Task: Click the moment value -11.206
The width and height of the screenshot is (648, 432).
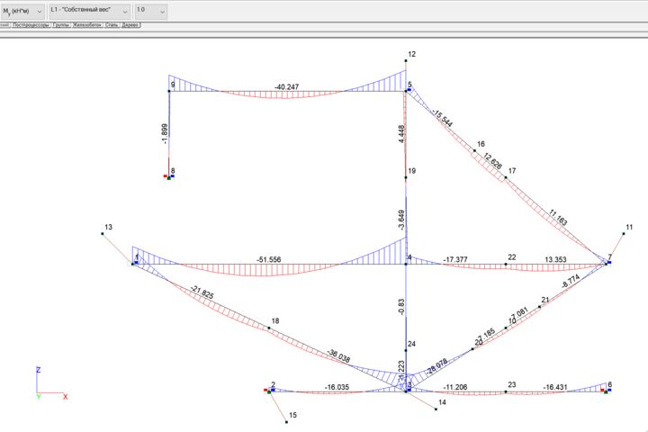Action: 455,387
